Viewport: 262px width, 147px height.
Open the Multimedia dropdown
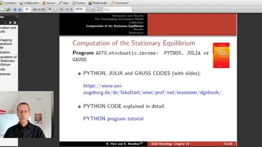98,3
